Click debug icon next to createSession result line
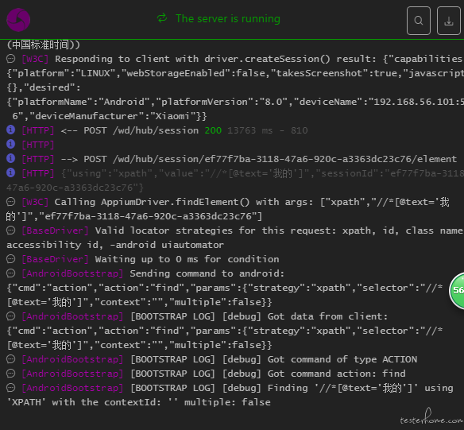The width and height of the screenshot is (464, 430). click(11, 59)
